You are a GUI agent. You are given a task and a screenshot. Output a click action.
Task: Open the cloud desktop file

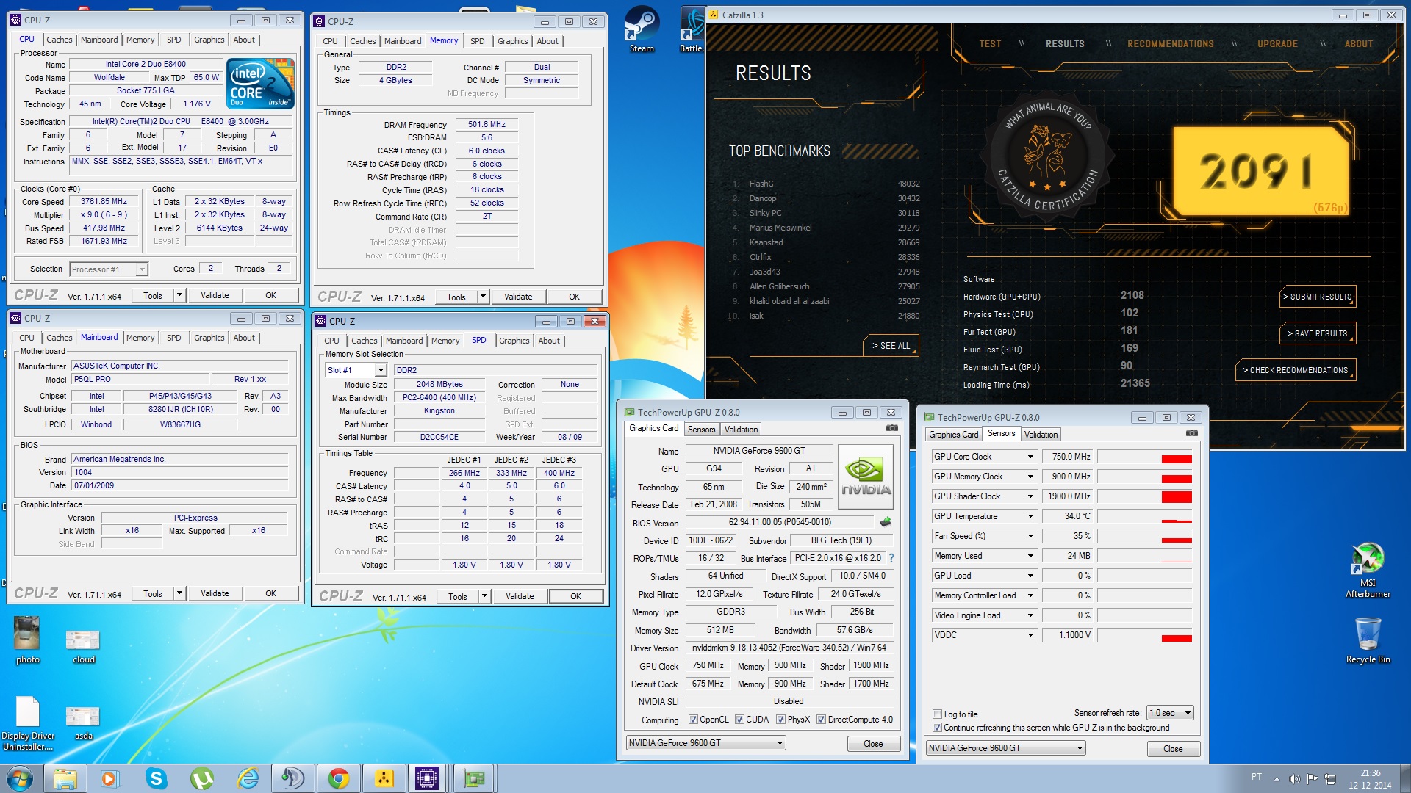83,646
